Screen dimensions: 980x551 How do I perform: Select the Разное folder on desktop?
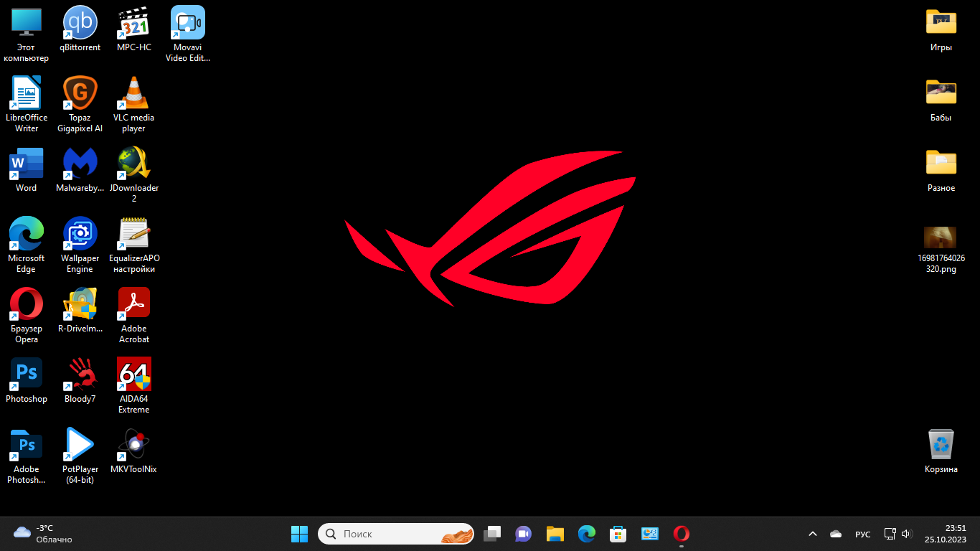[x=941, y=170]
